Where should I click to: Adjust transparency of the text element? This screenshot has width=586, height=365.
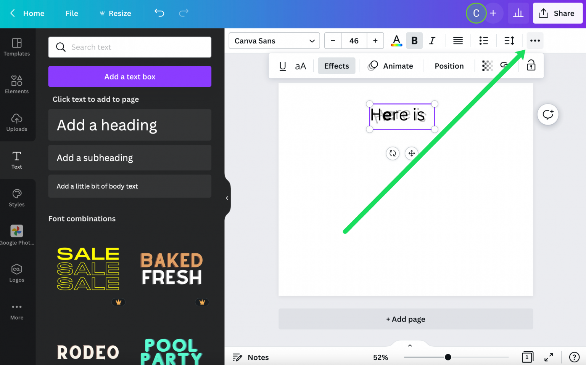[487, 66]
